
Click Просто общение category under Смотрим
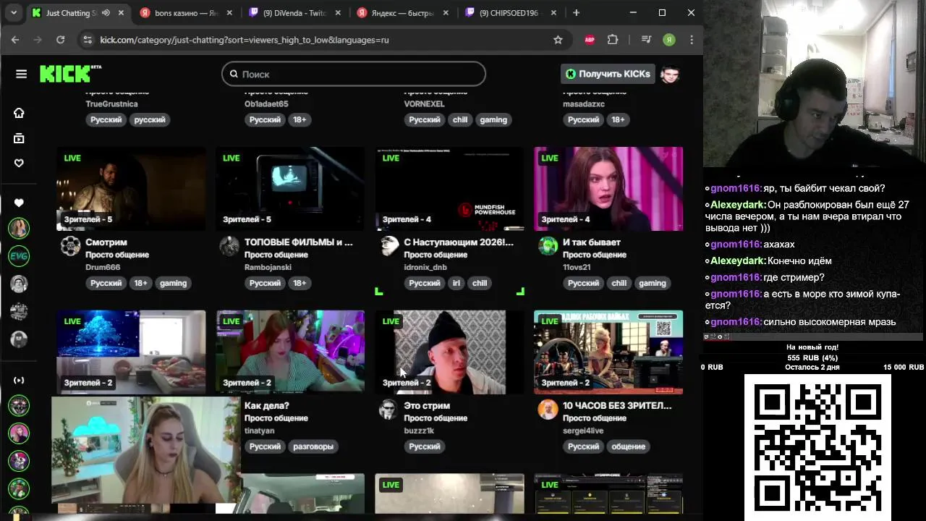(117, 255)
